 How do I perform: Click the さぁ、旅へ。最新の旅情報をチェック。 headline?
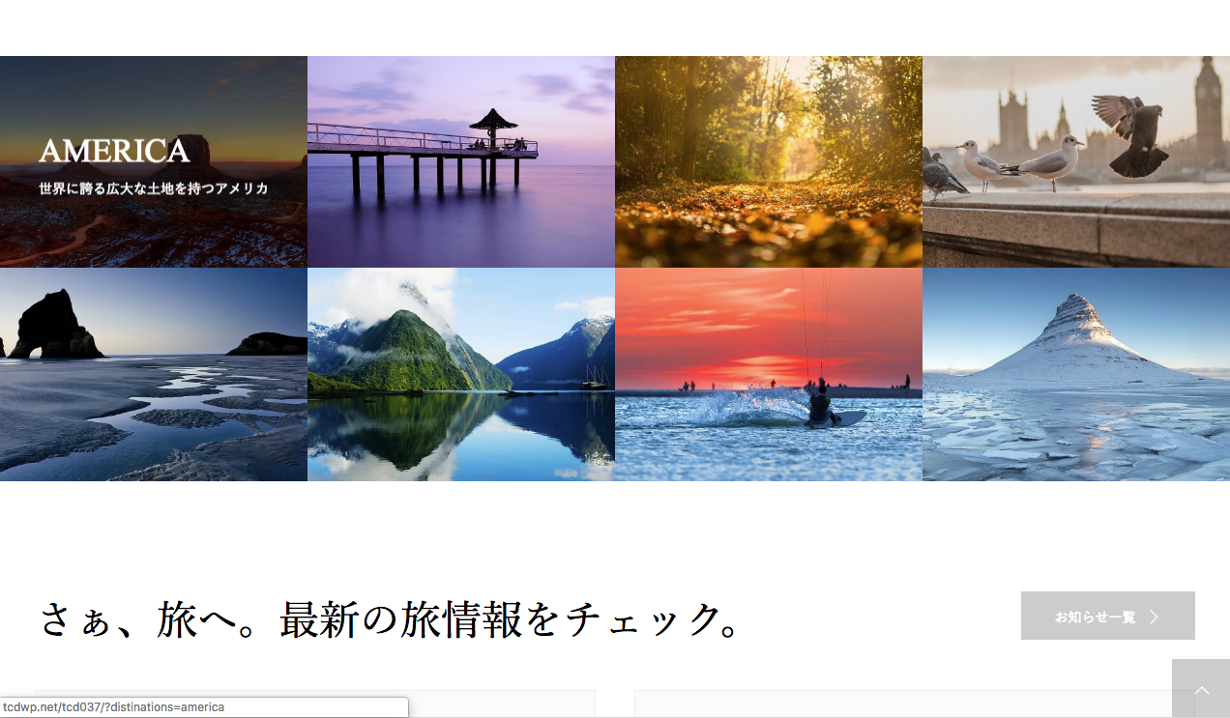392,618
